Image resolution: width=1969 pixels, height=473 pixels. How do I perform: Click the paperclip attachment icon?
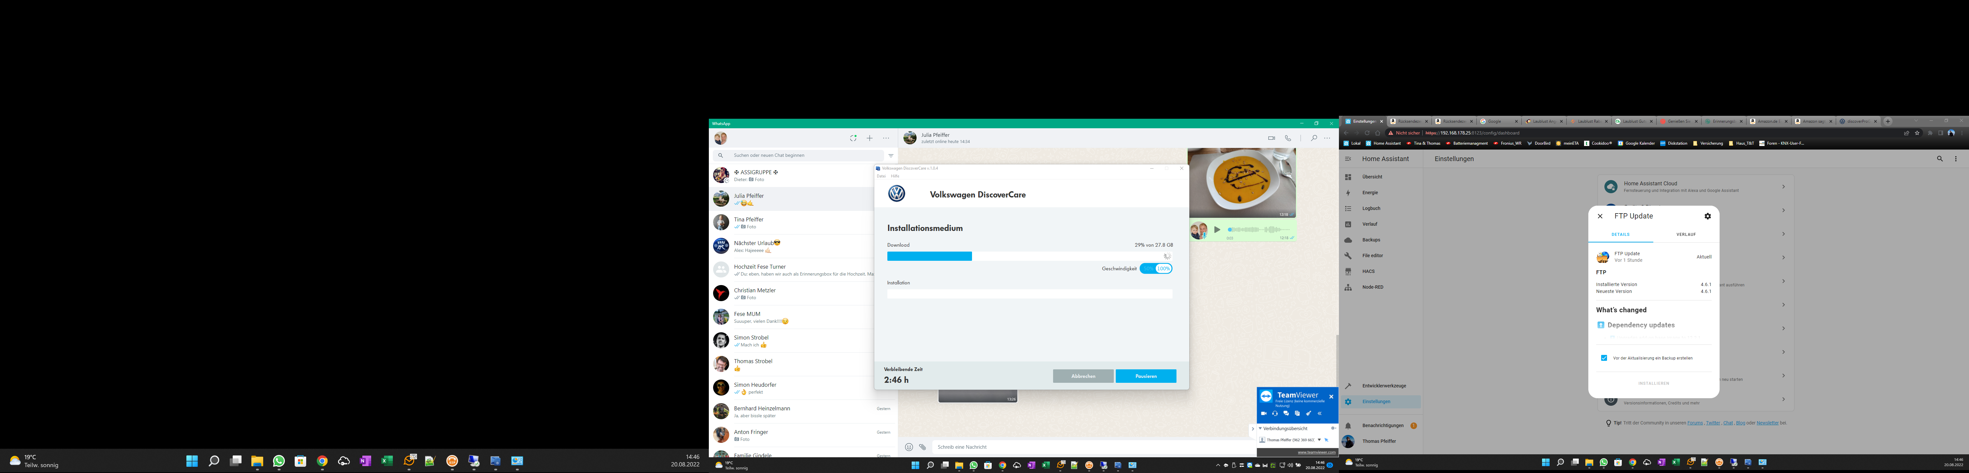pos(922,447)
